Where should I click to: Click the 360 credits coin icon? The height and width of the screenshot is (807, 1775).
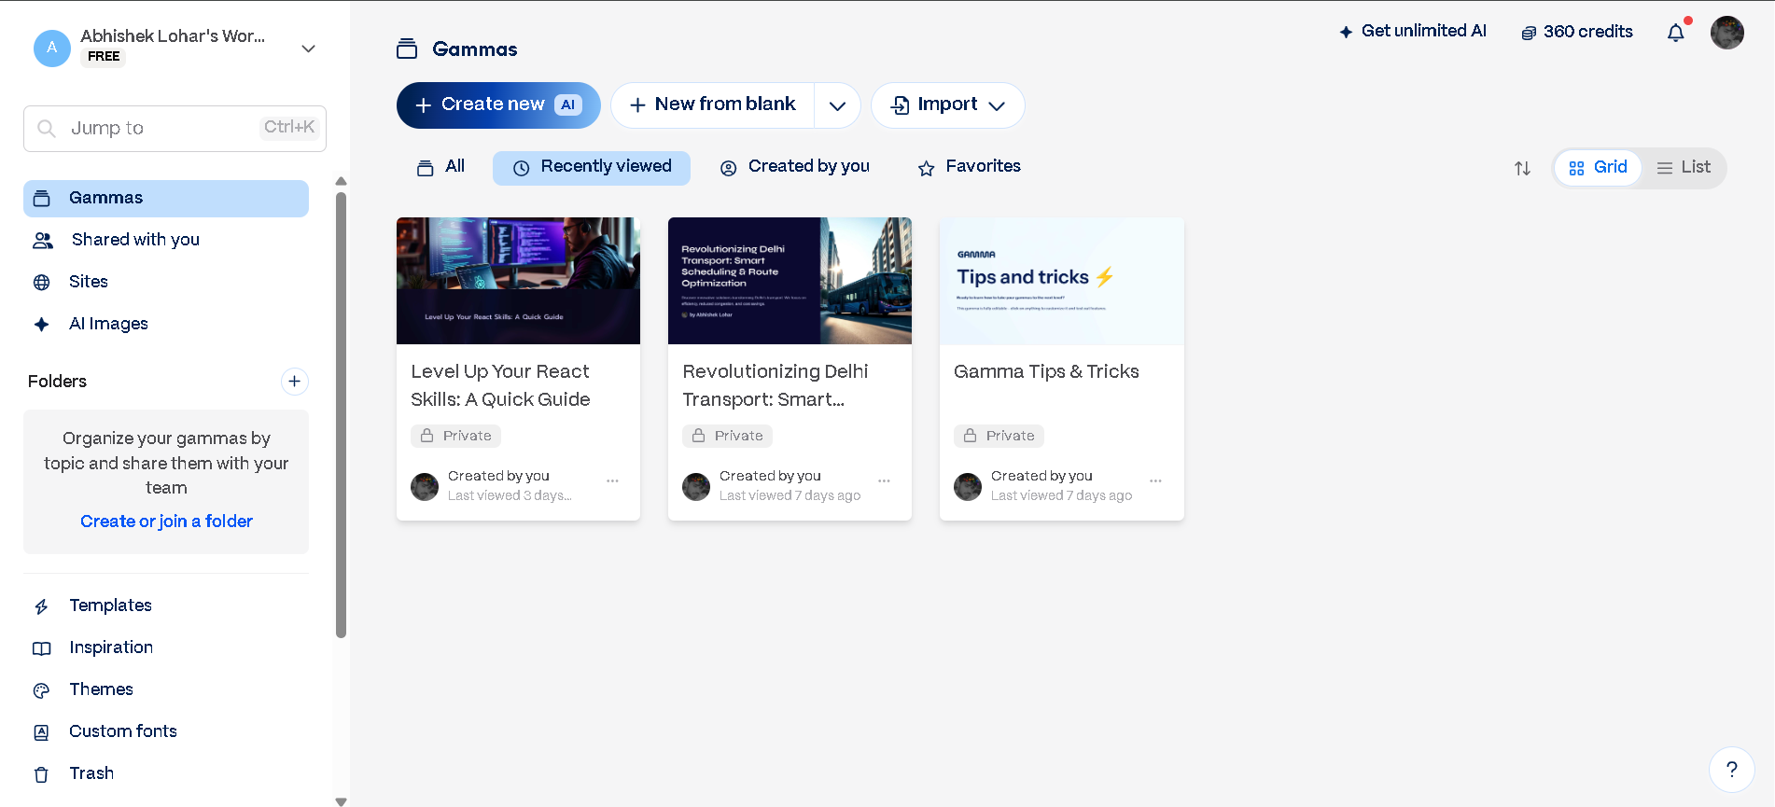pyautogui.click(x=1529, y=33)
